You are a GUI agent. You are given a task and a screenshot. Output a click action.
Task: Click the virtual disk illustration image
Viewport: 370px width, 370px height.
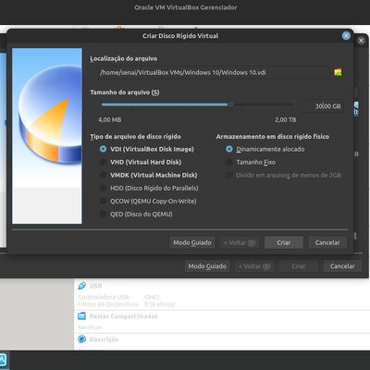pyautogui.click(x=47, y=136)
